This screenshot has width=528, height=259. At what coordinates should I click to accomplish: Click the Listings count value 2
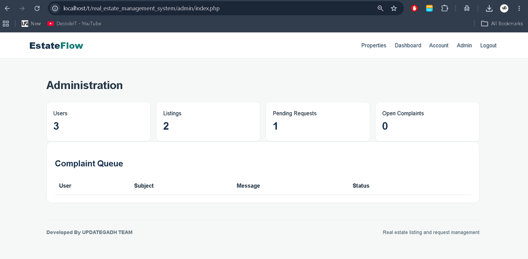[166, 126]
